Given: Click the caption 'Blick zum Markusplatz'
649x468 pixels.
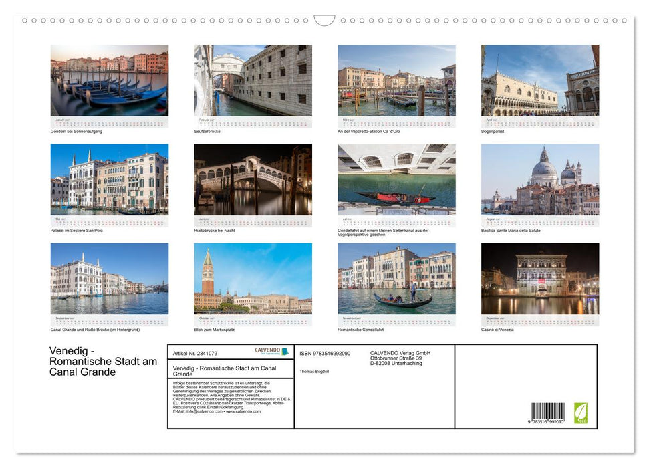Looking at the screenshot, I should (x=214, y=330).
